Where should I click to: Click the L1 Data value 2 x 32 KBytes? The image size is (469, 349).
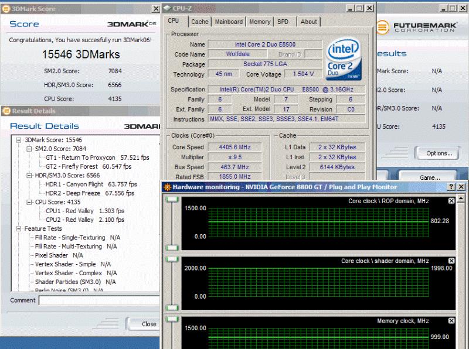337,147
